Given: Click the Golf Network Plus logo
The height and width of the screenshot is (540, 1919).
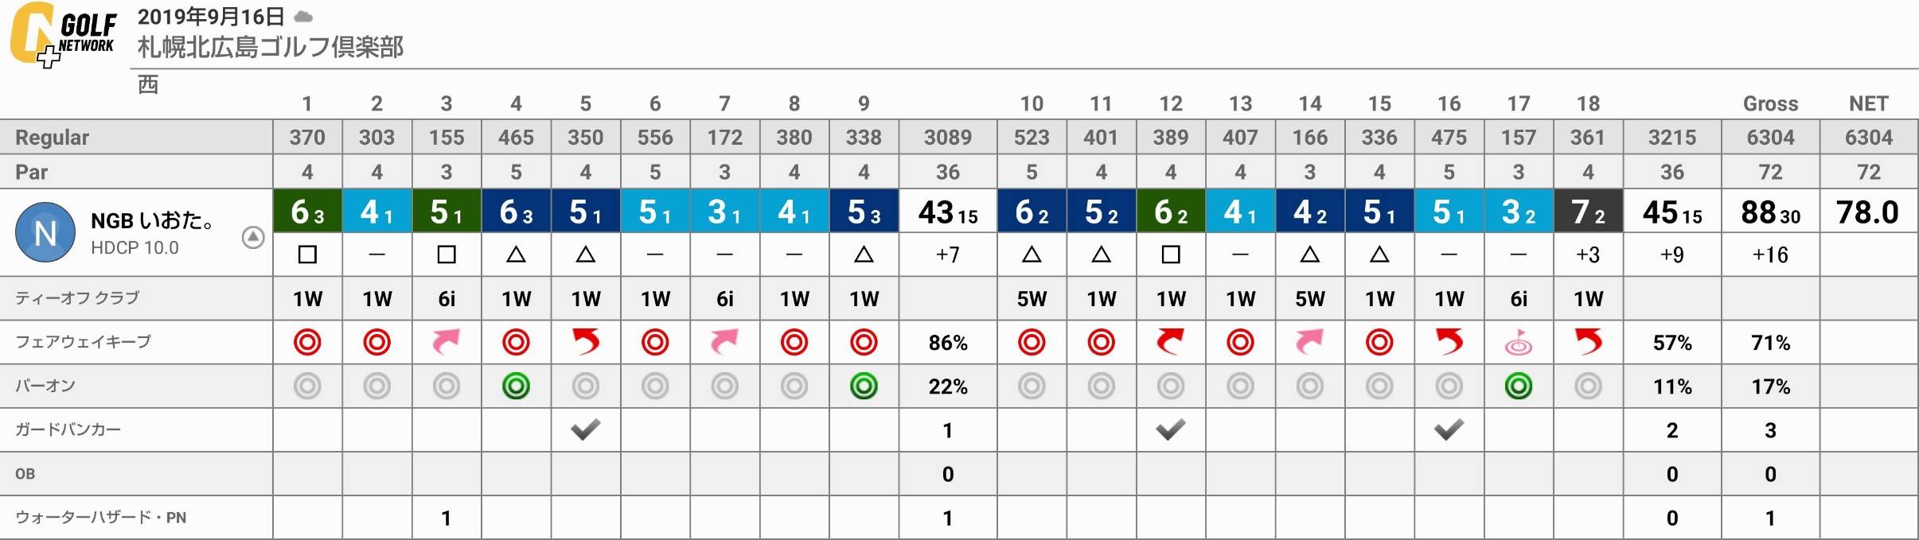Looking at the screenshot, I should [64, 34].
